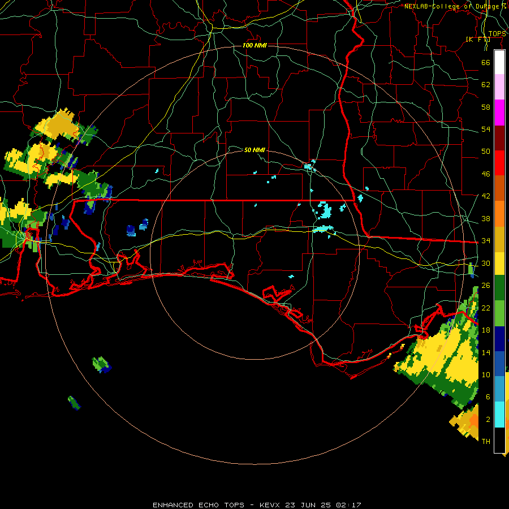Click the "TOPS" legend heading

pos(497,34)
